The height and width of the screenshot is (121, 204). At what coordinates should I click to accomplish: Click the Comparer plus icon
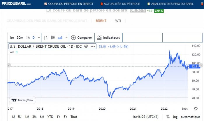[73, 38]
